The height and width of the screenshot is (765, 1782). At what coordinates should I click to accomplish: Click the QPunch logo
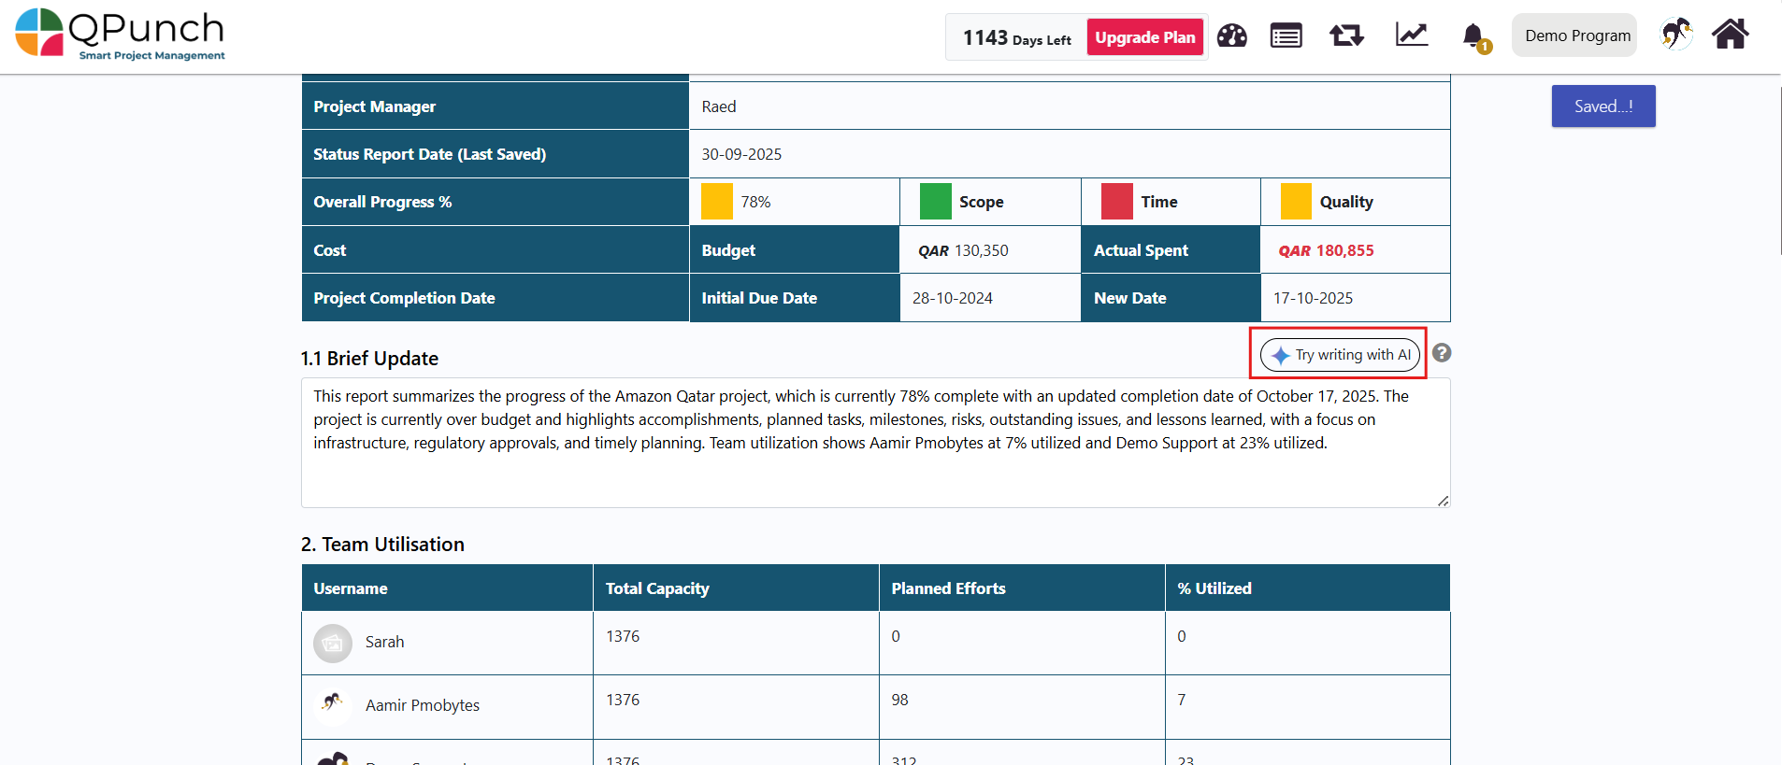tap(121, 35)
